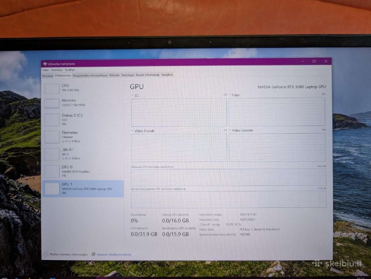This screenshot has height=279, width=371.
Task: Switch to the Efektyvumas tab
Action: pos(63,76)
